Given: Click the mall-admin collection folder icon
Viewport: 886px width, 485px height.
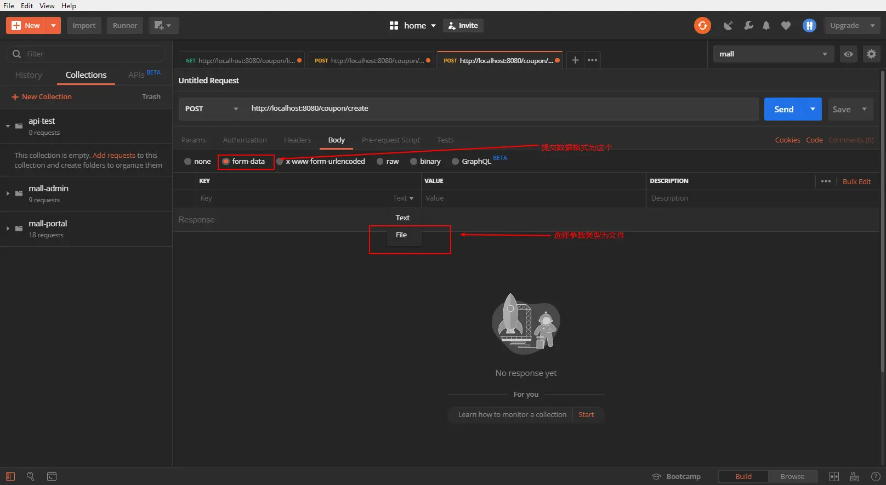Looking at the screenshot, I should coord(19,193).
